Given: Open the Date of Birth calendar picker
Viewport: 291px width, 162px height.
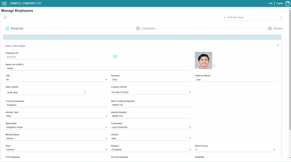Looking at the screenshot, I should pos(85,93).
